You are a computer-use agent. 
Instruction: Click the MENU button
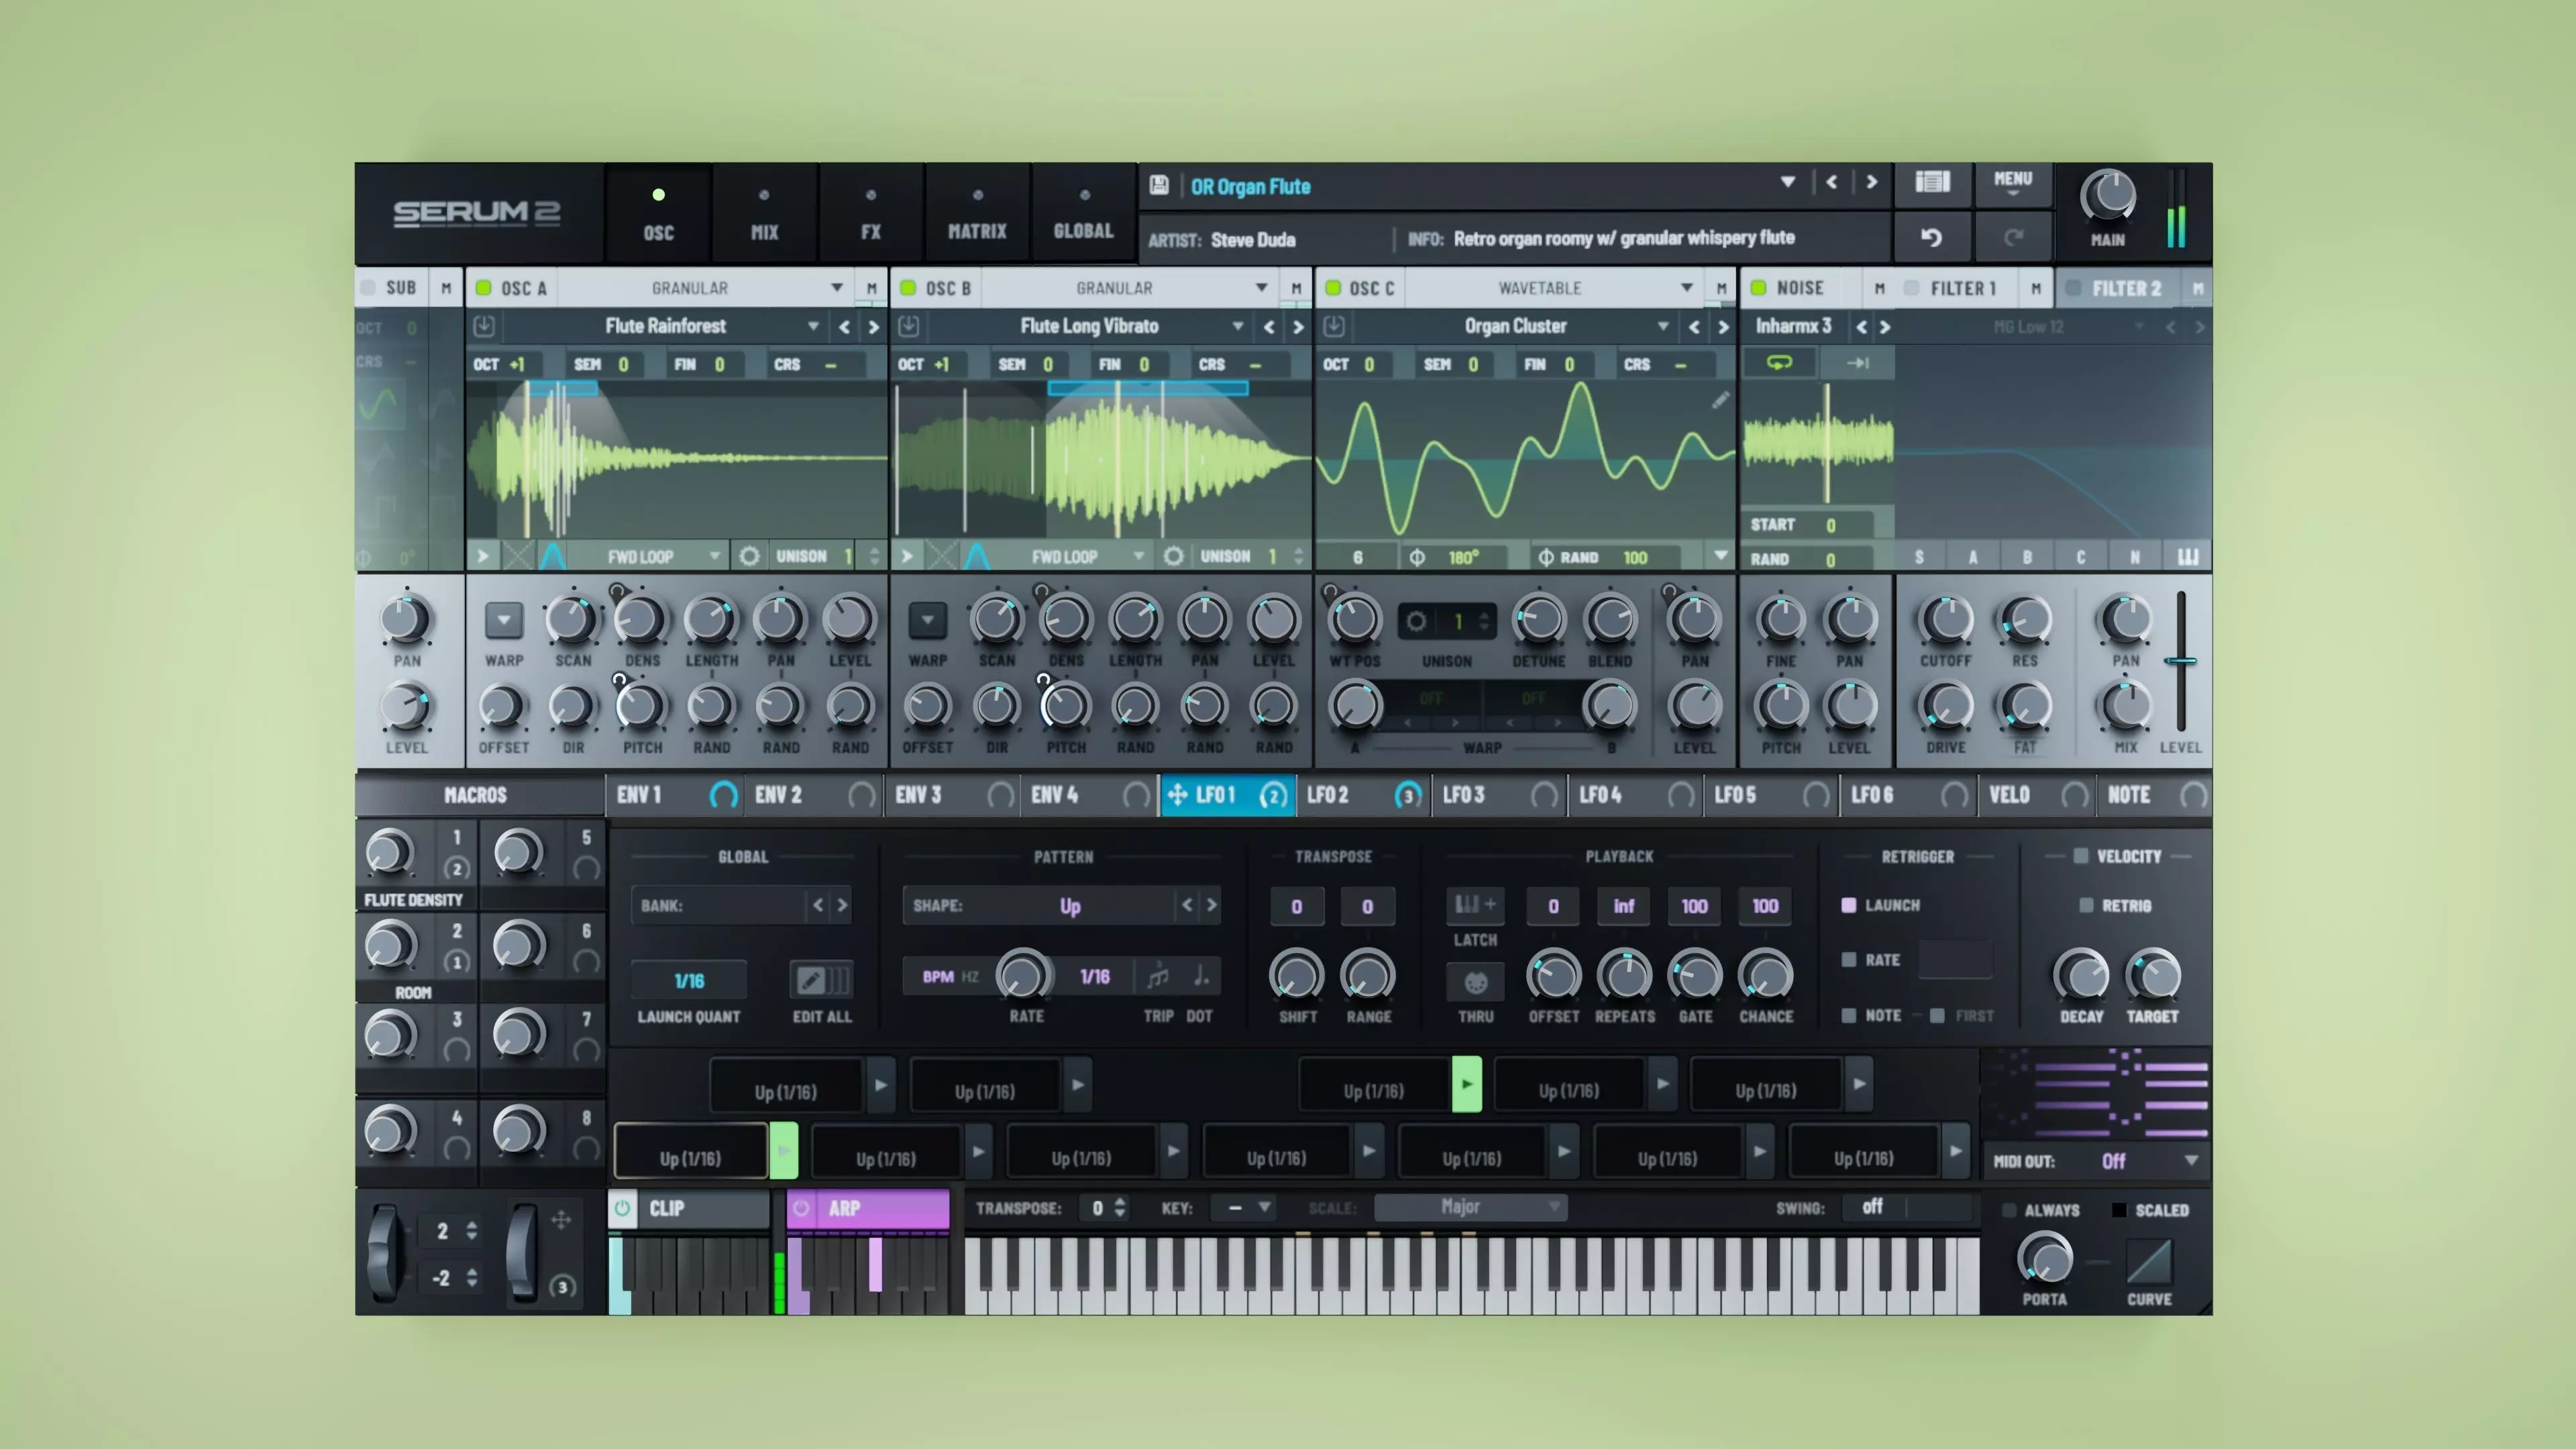click(x=2012, y=182)
